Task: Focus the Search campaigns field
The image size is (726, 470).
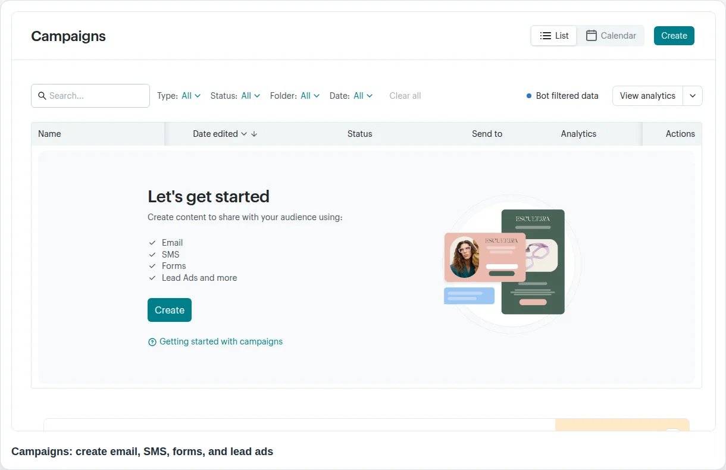Action: (x=90, y=96)
